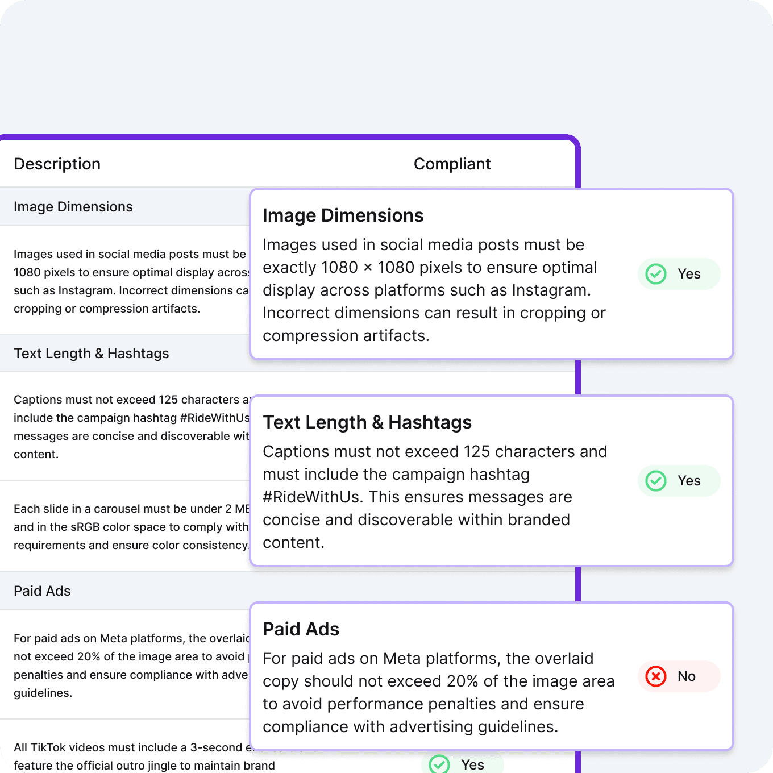Collapse the Paid Ads section header
The height and width of the screenshot is (773, 773).
point(42,591)
